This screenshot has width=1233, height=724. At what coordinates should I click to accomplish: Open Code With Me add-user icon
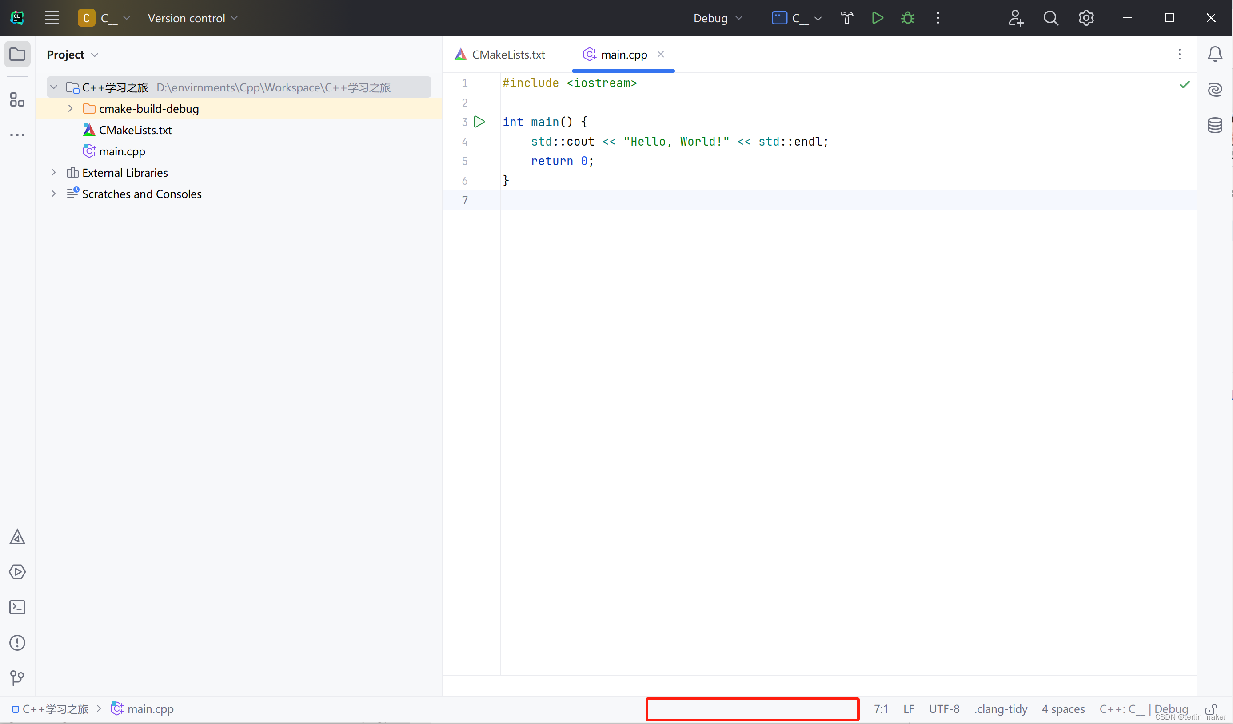coord(1016,18)
